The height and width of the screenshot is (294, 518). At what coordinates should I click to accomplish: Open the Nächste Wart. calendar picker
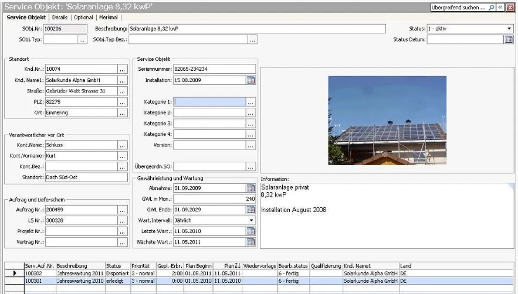[x=251, y=242]
